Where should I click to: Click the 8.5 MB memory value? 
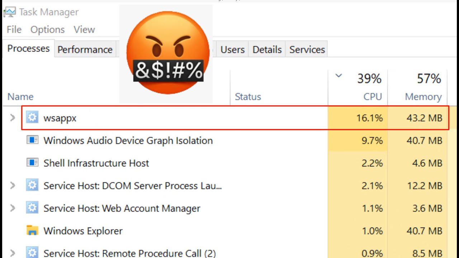[427, 253]
